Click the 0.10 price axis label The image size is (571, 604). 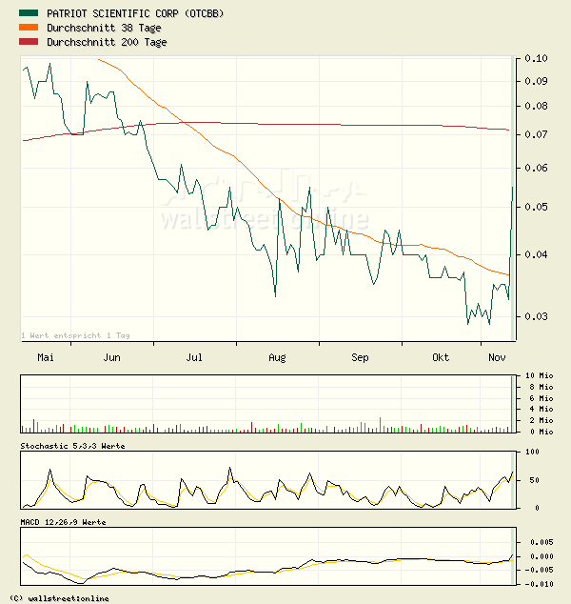coord(535,58)
